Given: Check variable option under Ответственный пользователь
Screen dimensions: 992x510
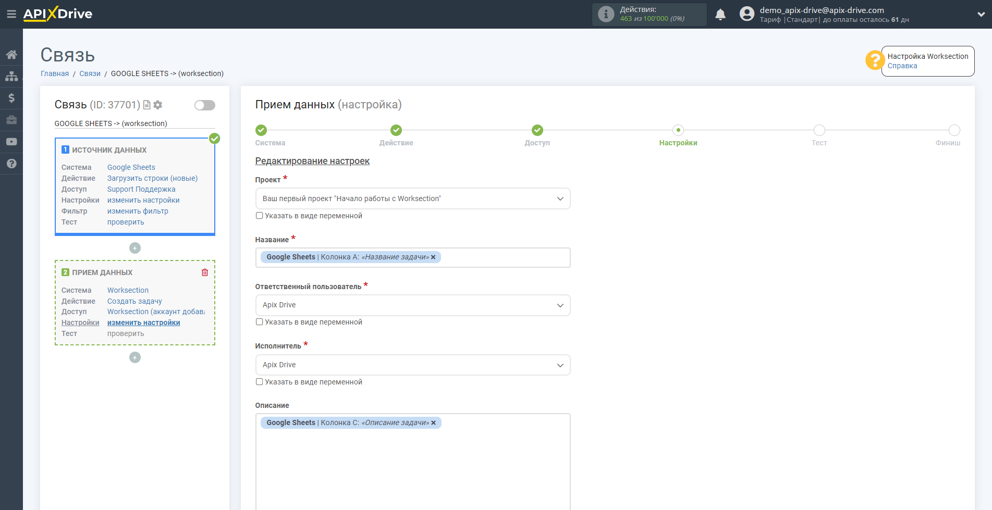Looking at the screenshot, I should [x=259, y=322].
